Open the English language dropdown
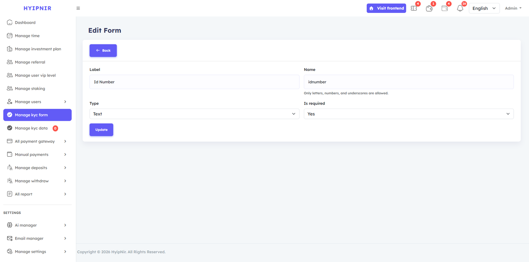 (x=484, y=8)
